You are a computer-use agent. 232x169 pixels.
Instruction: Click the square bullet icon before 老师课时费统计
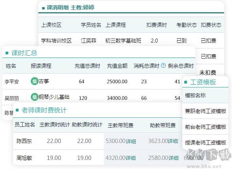[x=17, y=110]
